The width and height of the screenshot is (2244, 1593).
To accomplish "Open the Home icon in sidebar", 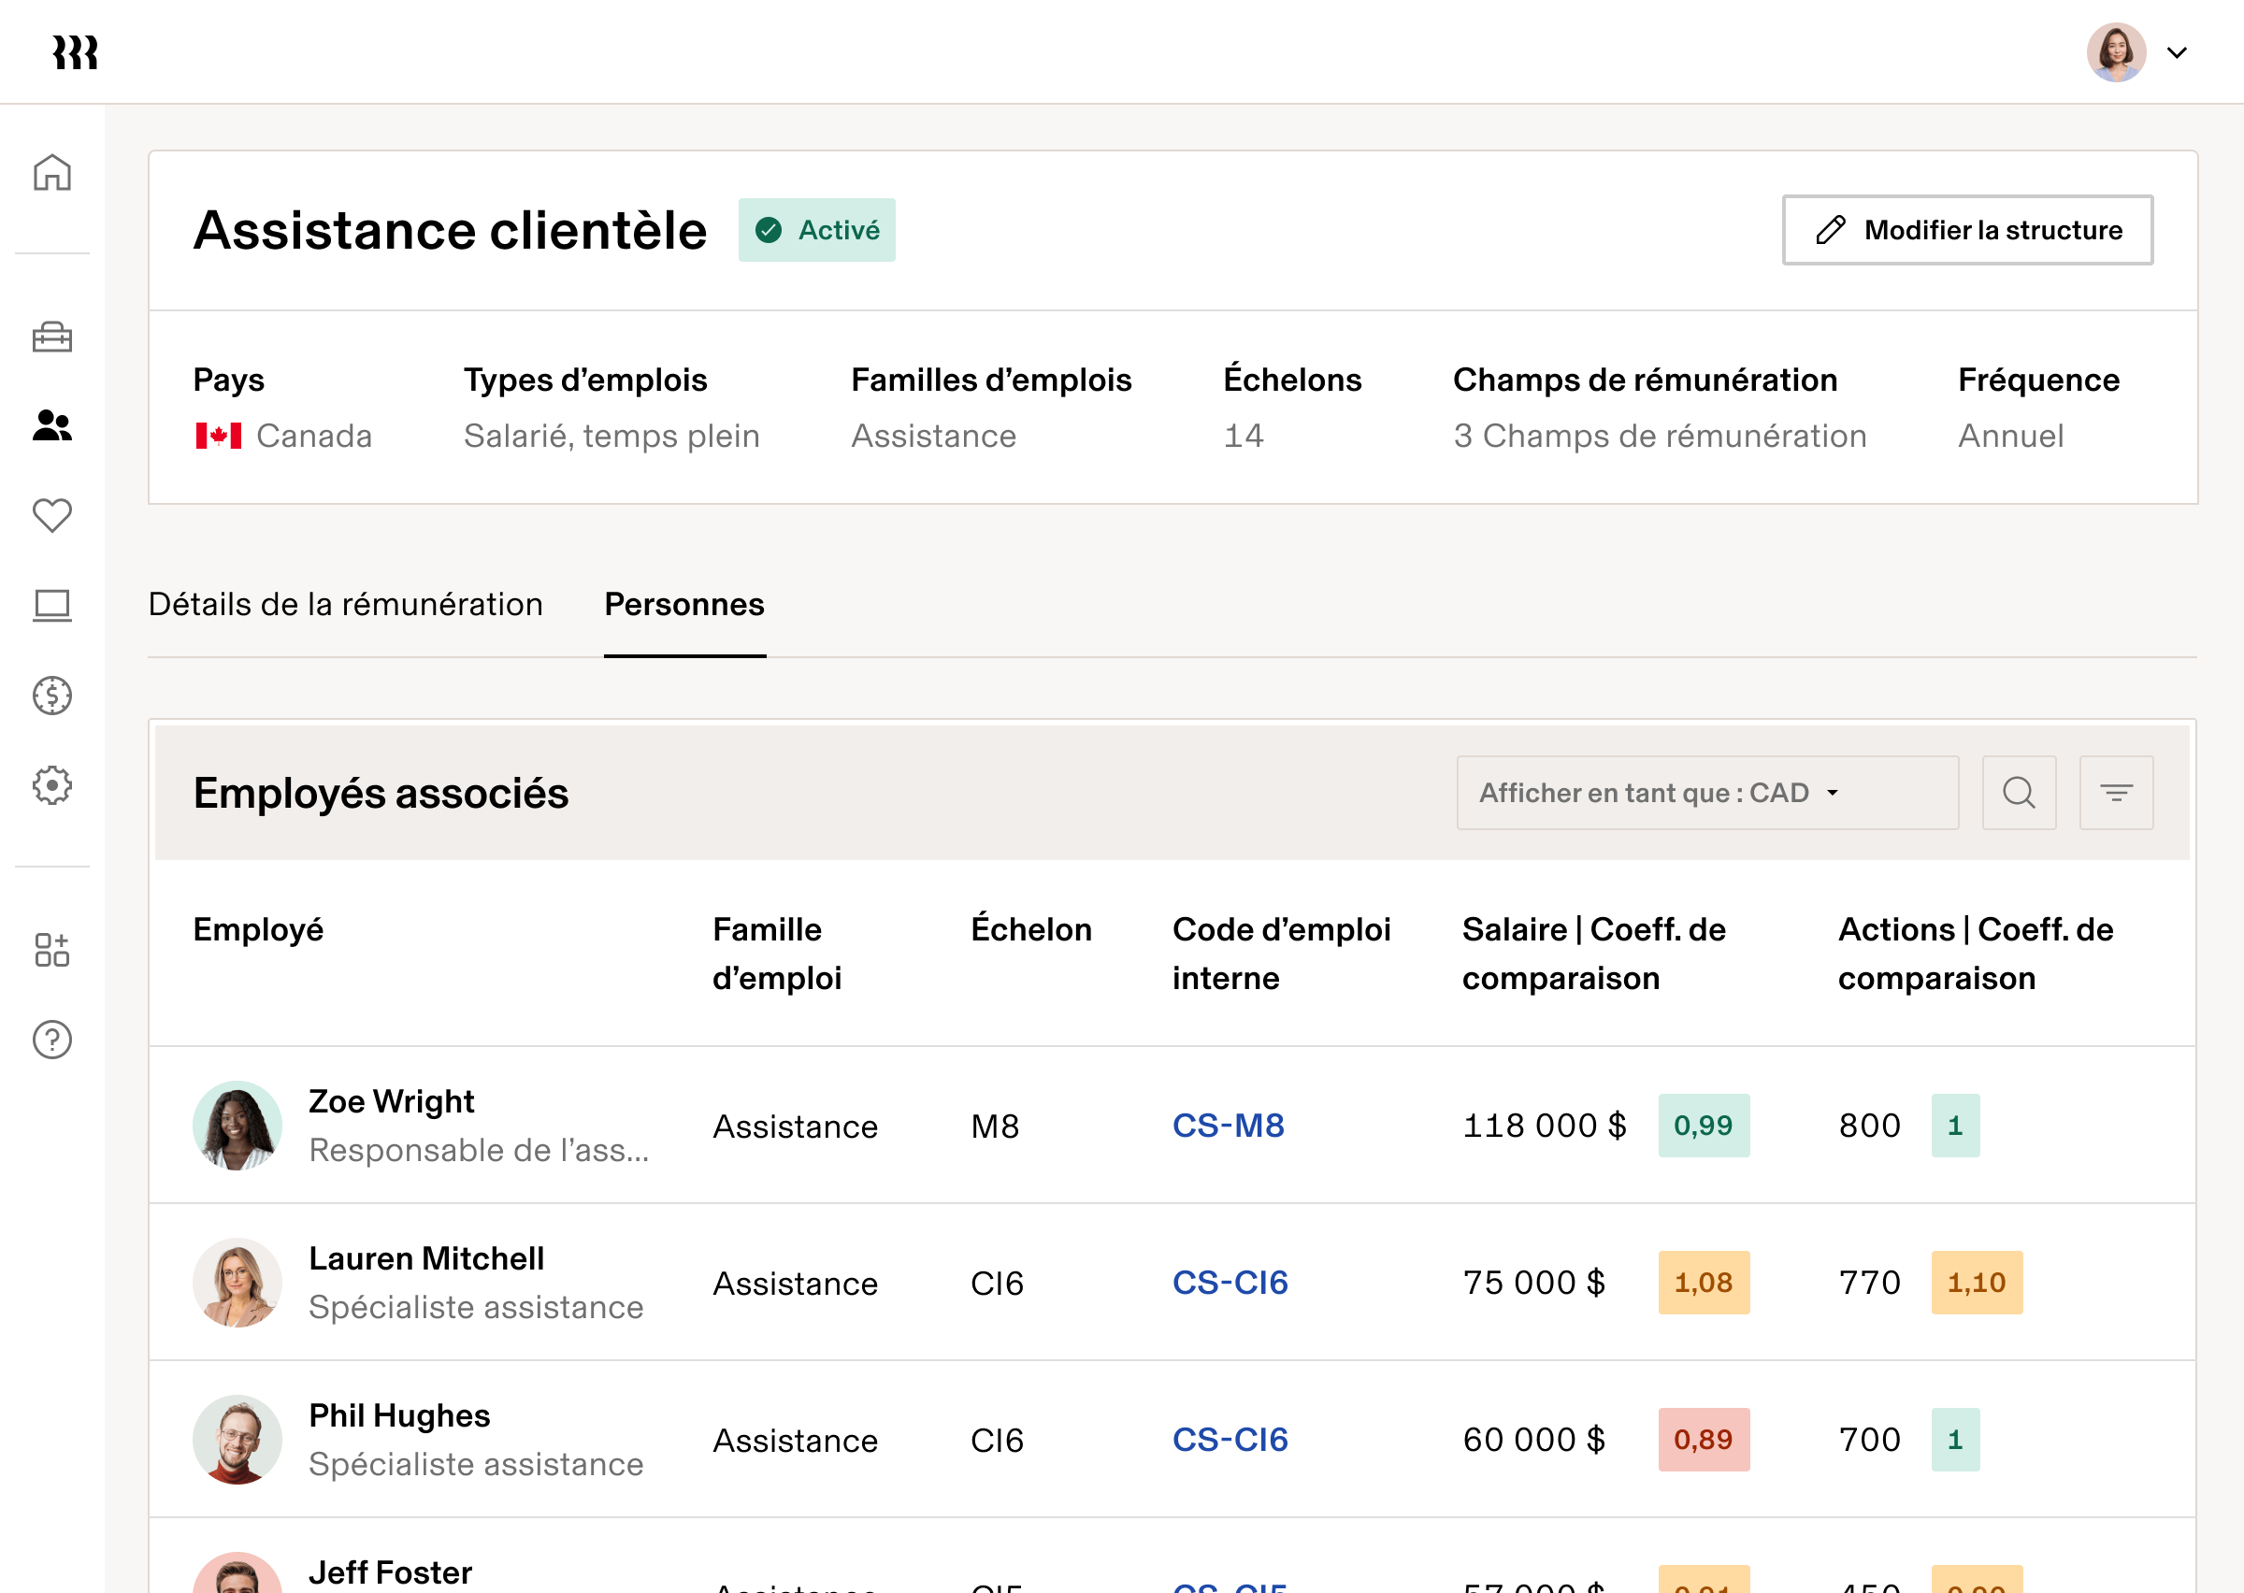I will point(52,173).
